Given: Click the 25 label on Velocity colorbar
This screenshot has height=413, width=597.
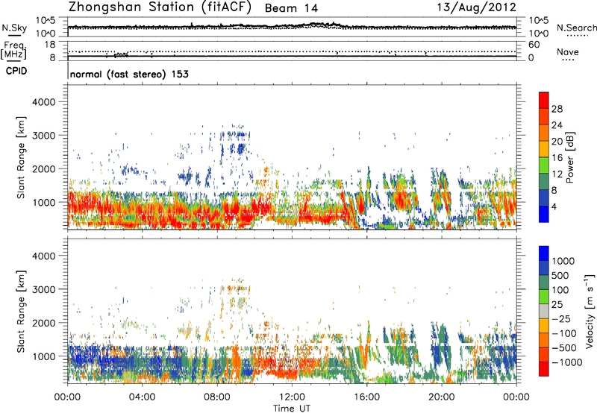Looking at the screenshot, I should (557, 305).
